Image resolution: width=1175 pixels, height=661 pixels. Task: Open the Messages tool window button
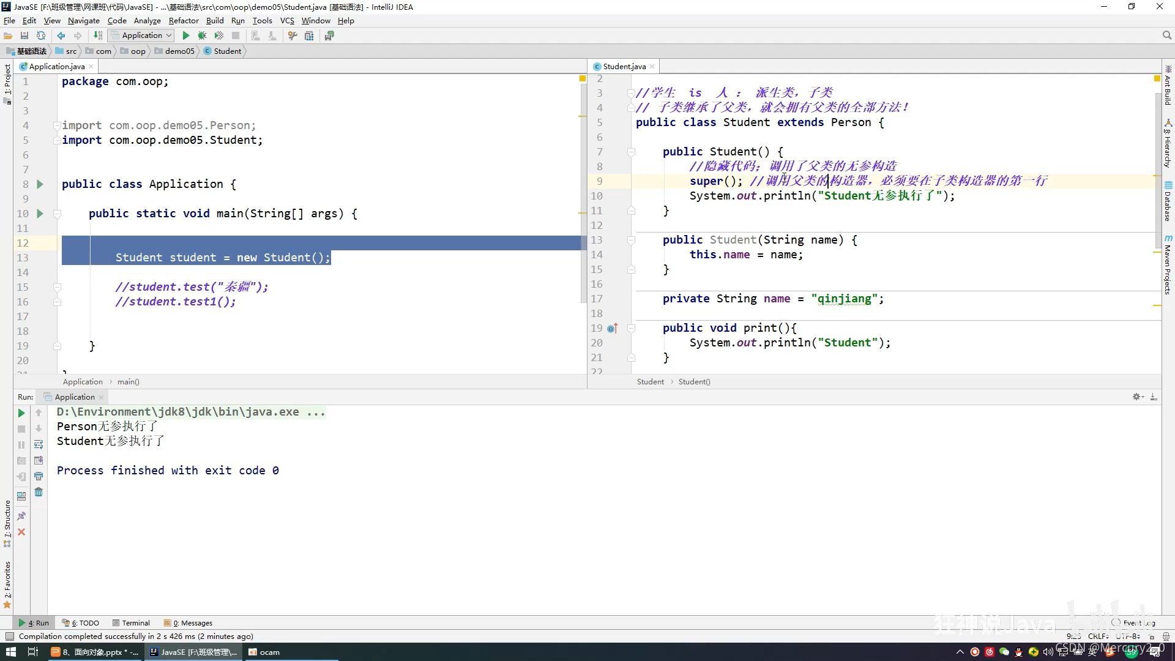pyautogui.click(x=188, y=623)
